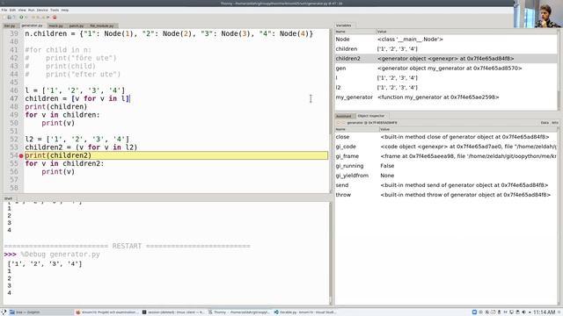This screenshot has width=563, height=316.
Task: Open the Edit menu
Action: point(12,10)
